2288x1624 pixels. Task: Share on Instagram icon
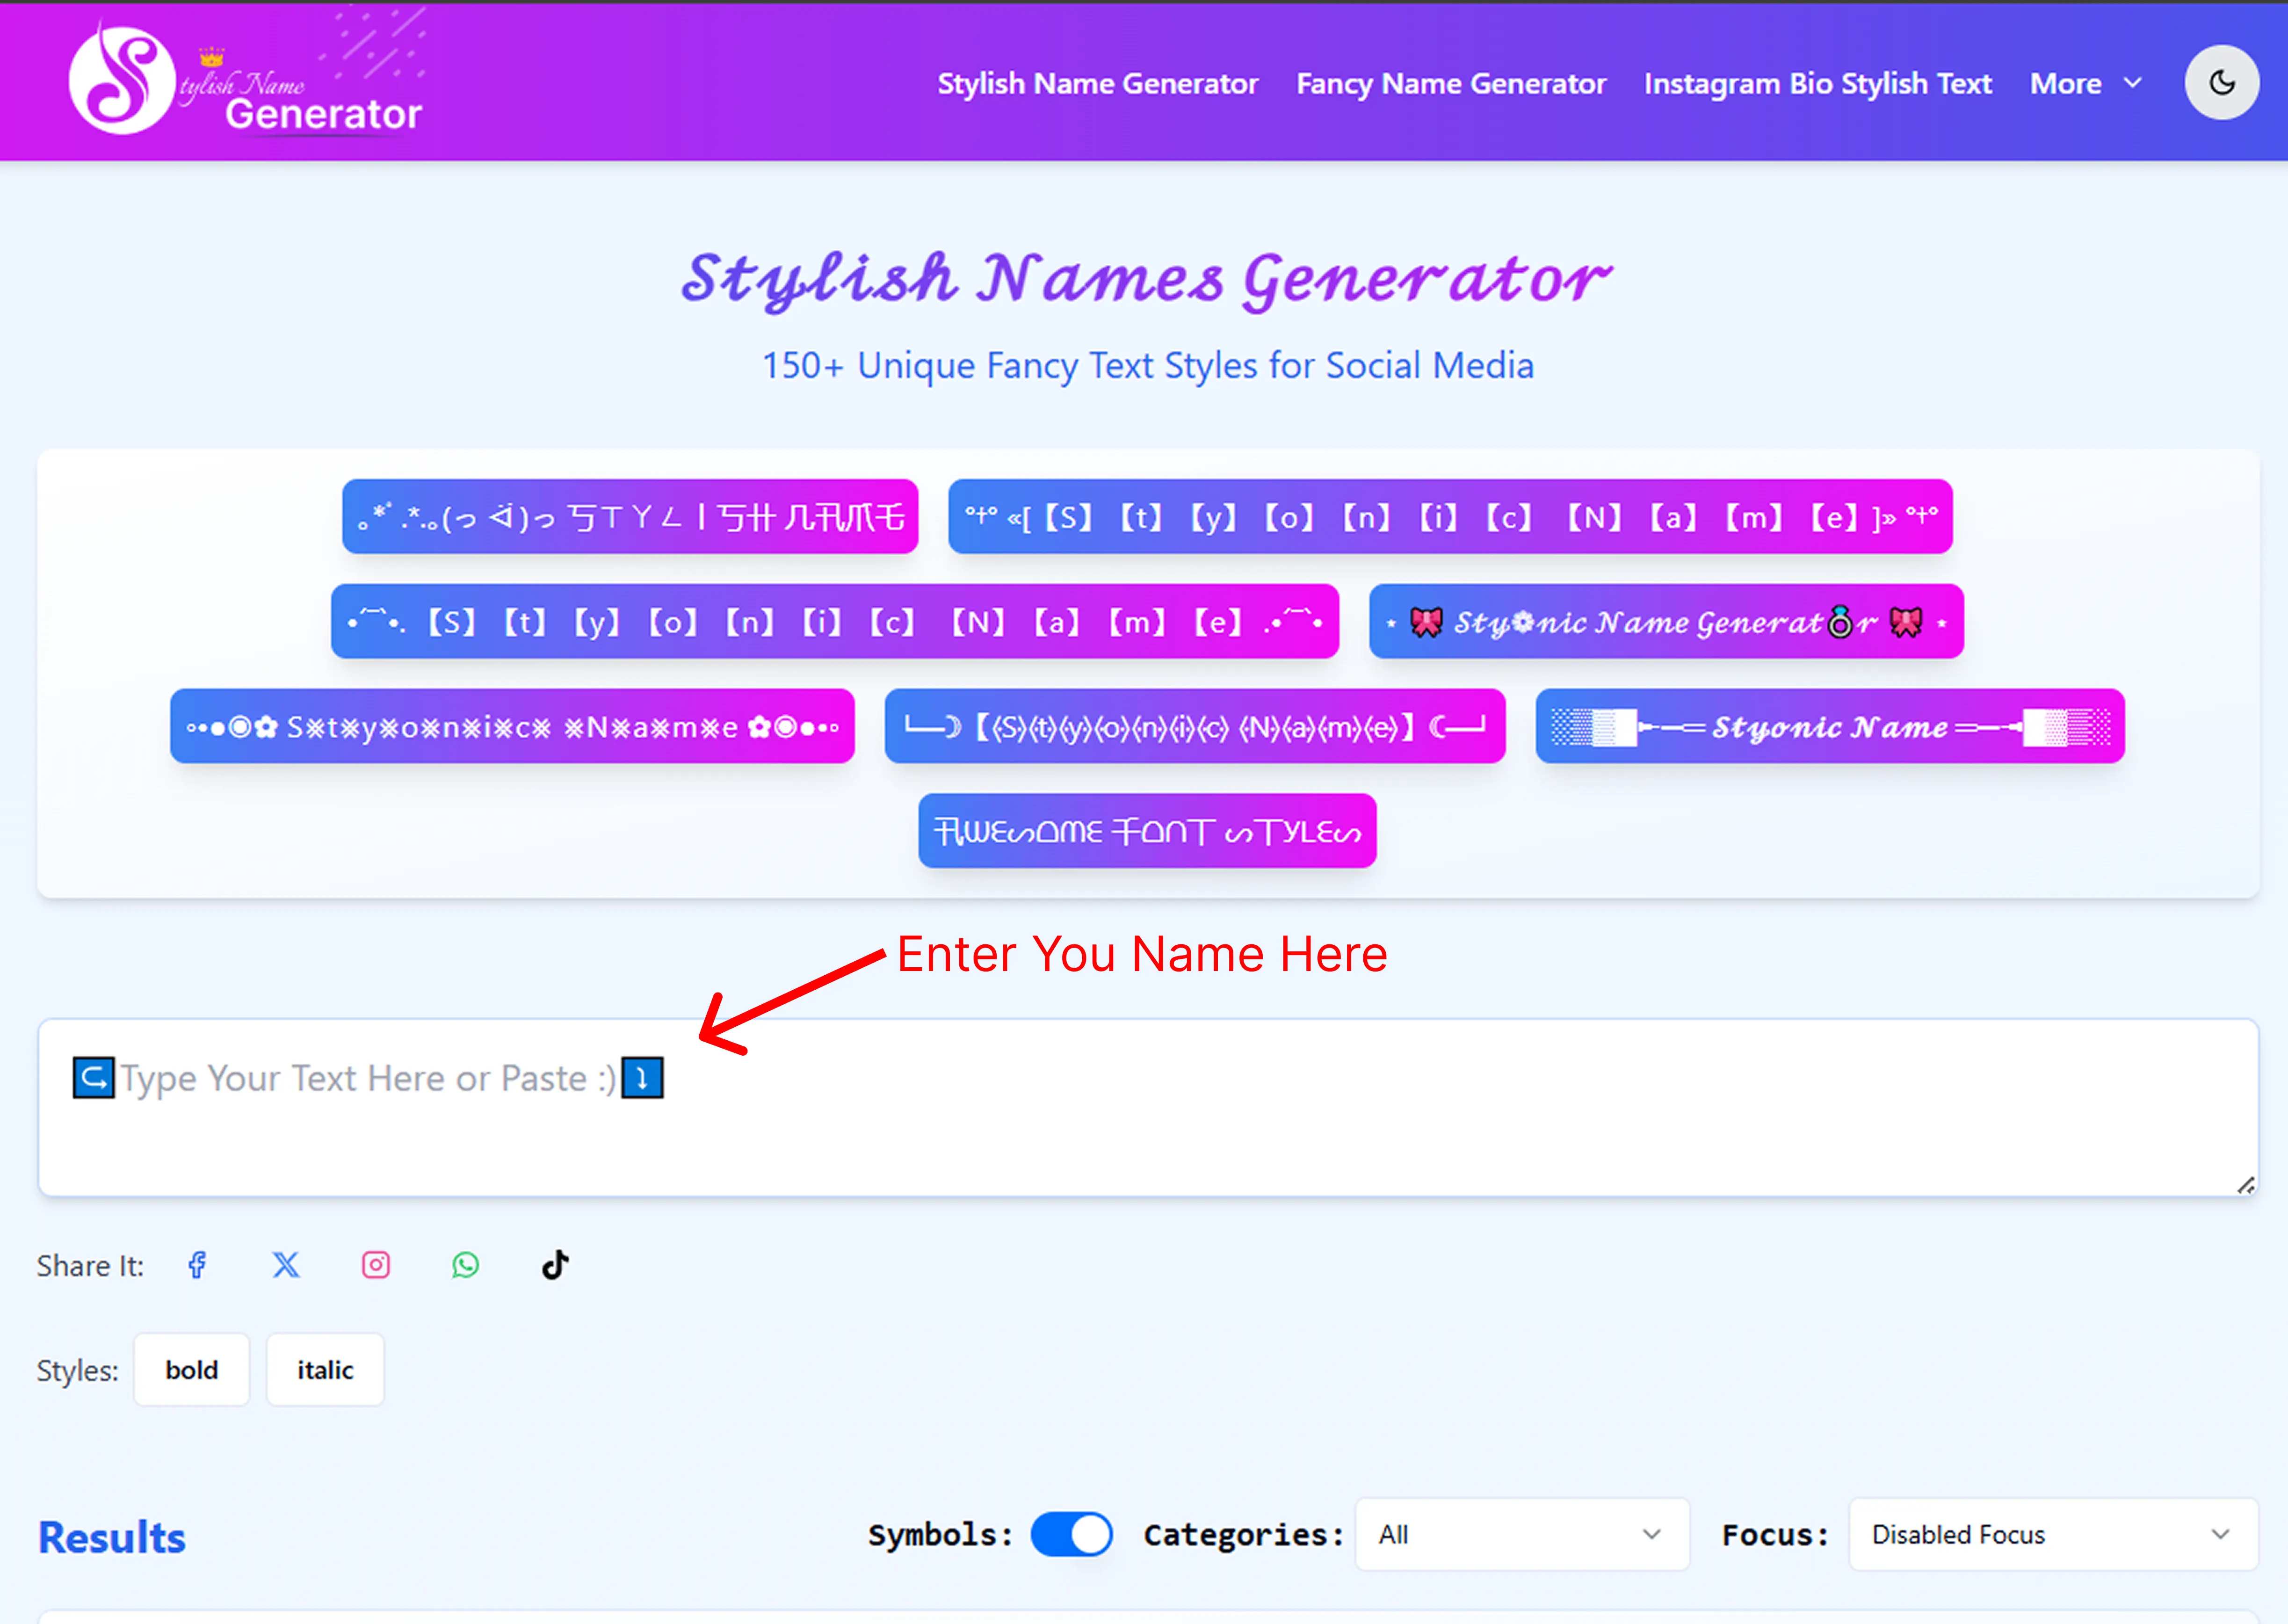pyautogui.click(x=376, y=1265)
